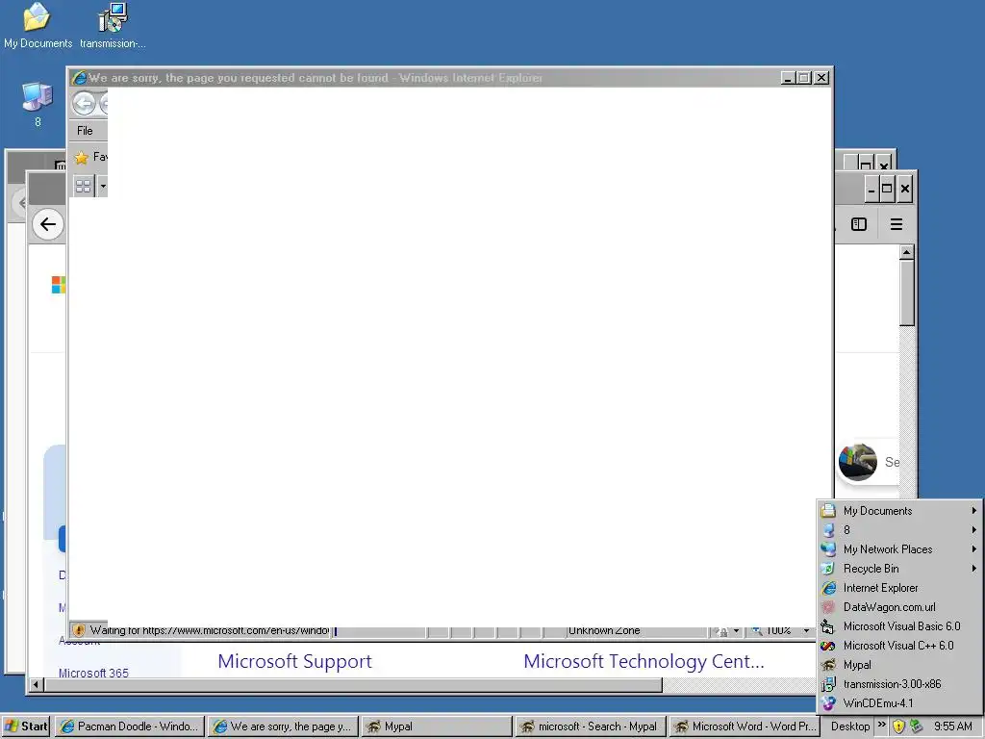
Task: Open WinCDEmu-4.1 from the Desktop menu
Action: pos(898,703)
